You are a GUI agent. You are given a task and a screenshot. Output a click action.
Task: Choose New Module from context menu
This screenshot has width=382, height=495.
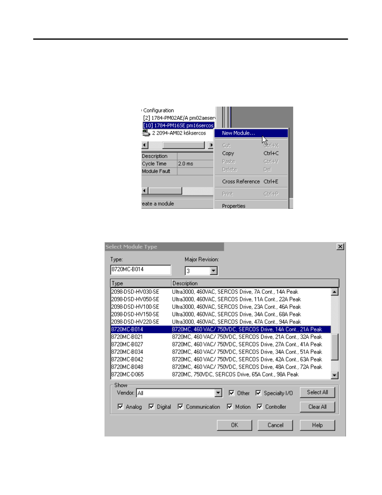tap(251, 133)
